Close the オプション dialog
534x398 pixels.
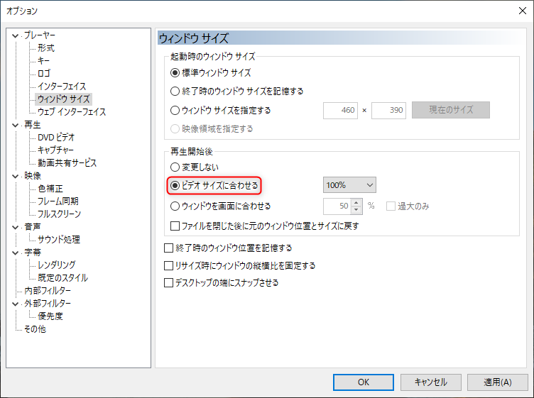[x=523, y=11]
